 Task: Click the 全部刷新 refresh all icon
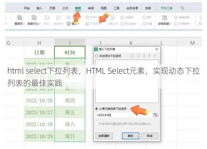176,24
